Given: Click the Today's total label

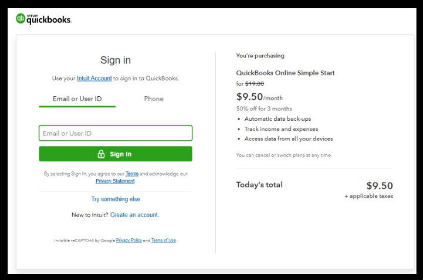Looking at the screenshot, I should pyautogui.click(x=259, y=185).
